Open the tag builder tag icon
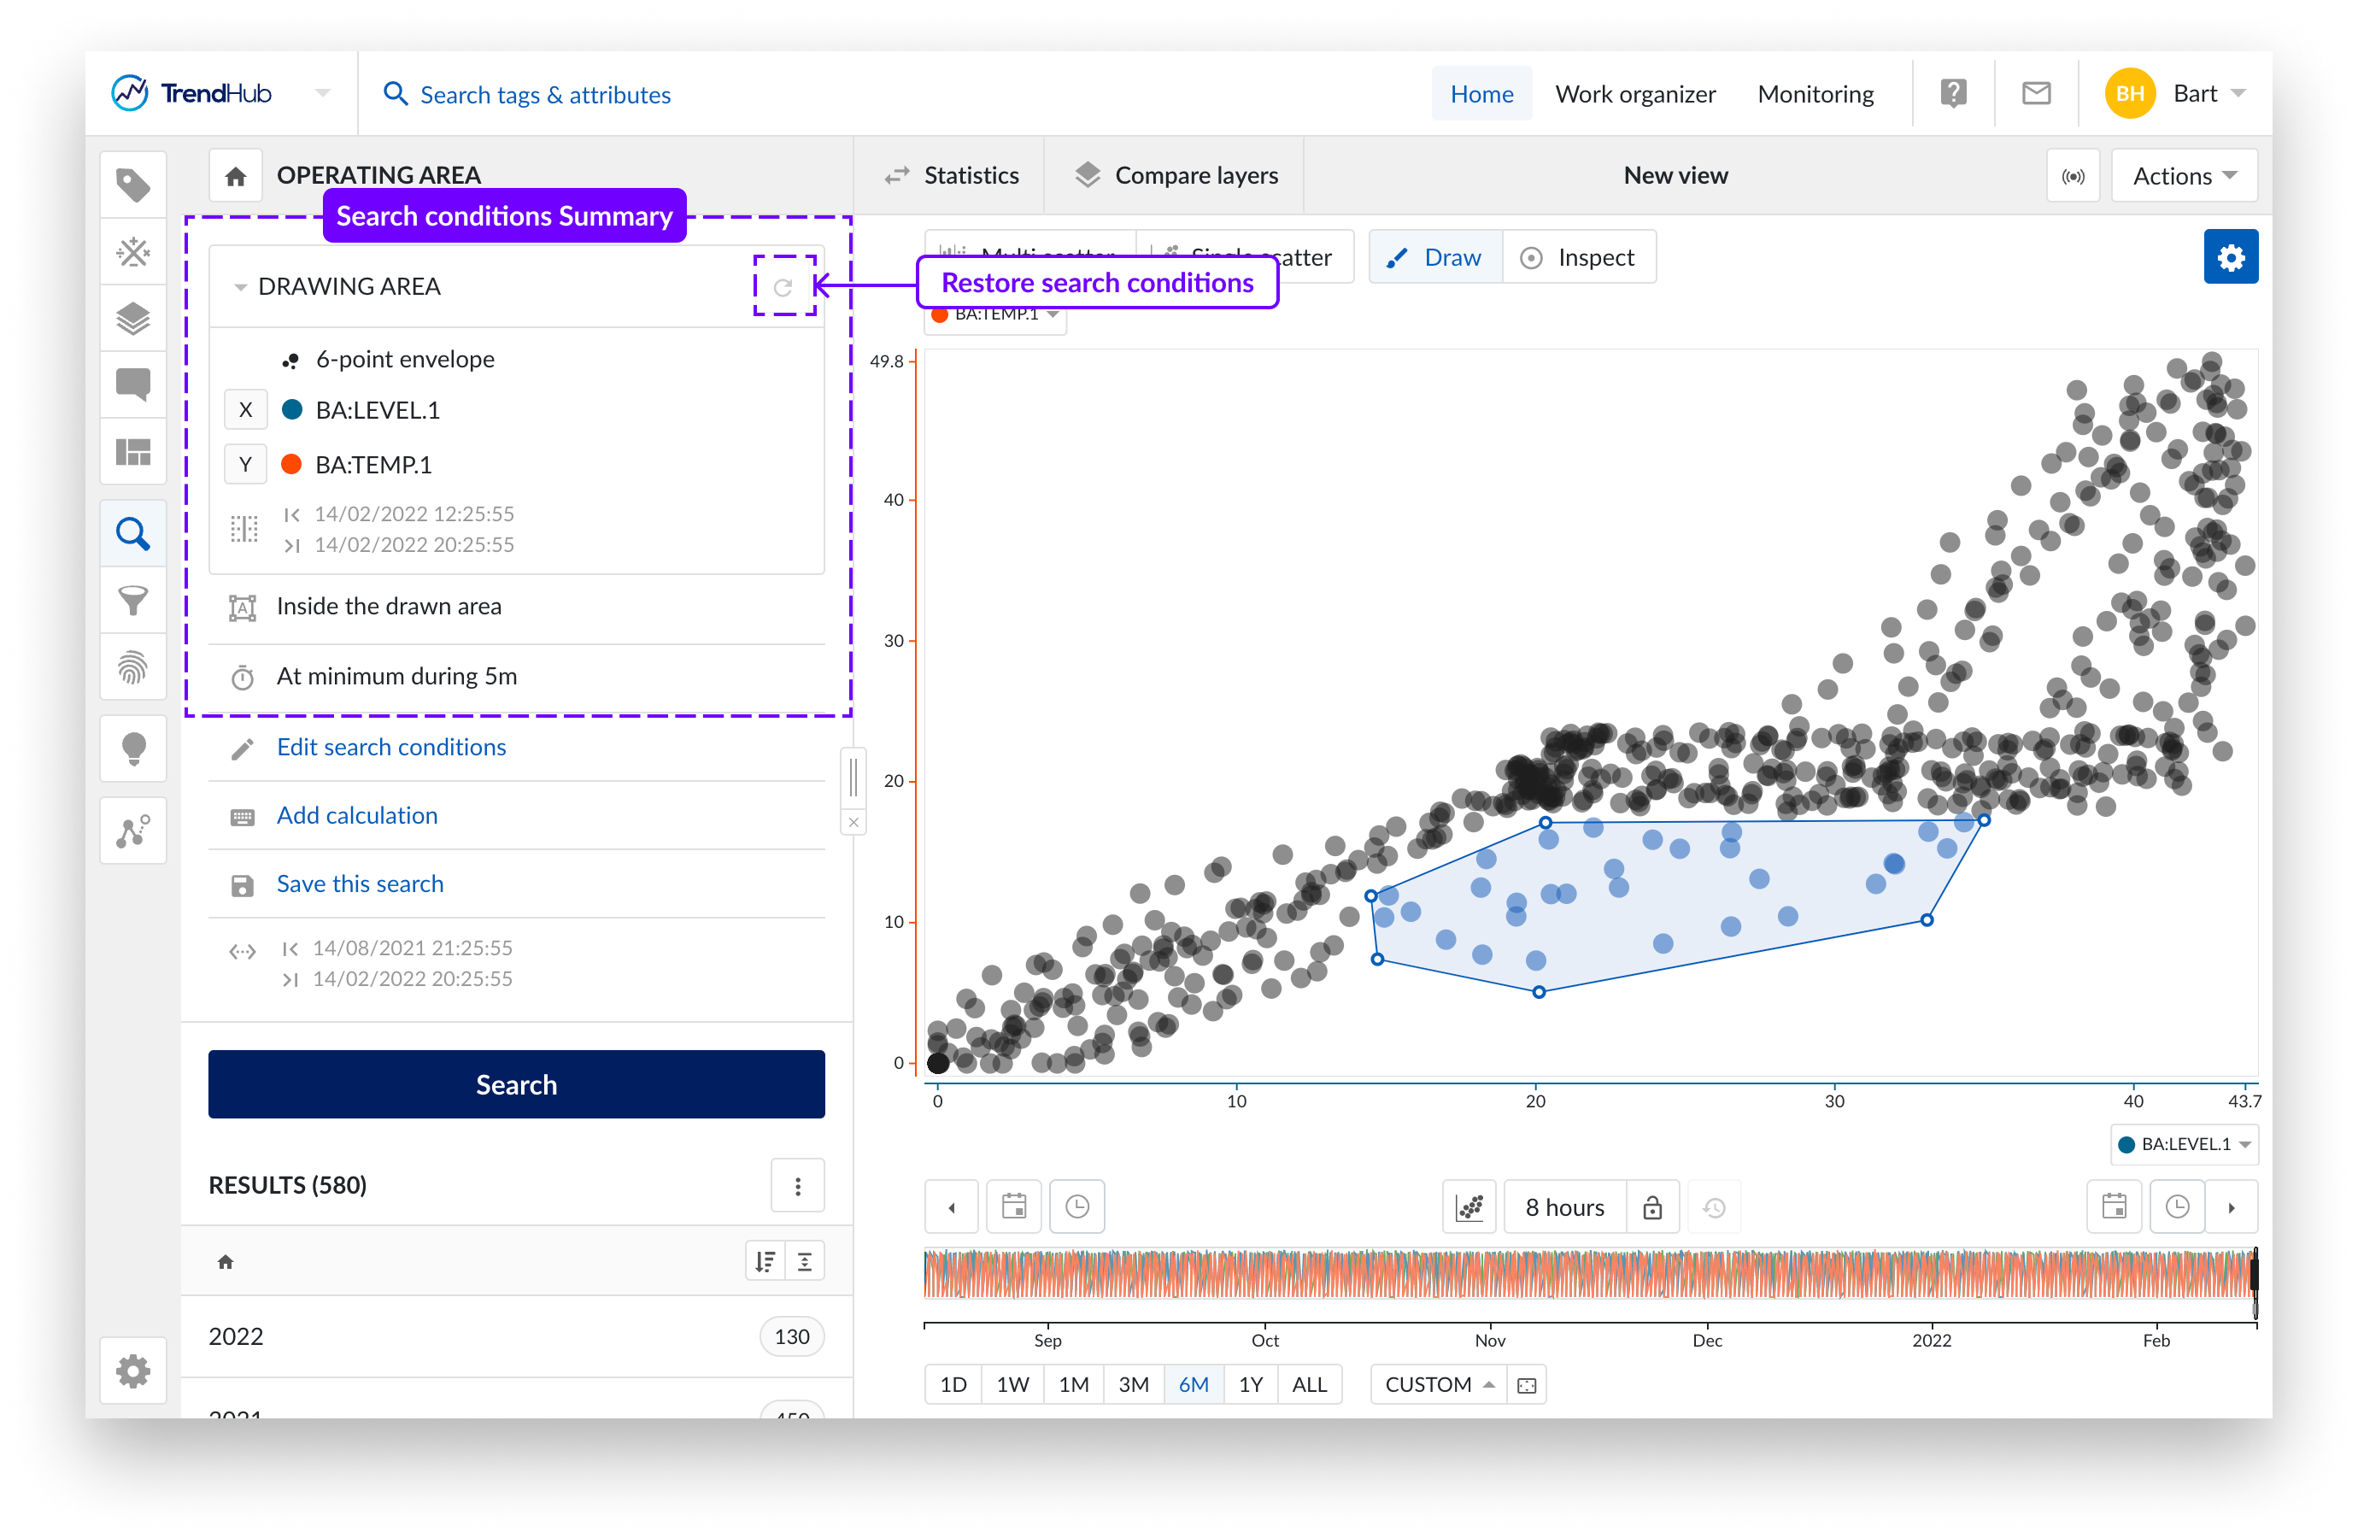2358x1538 pixels. (x=132, y=185)
